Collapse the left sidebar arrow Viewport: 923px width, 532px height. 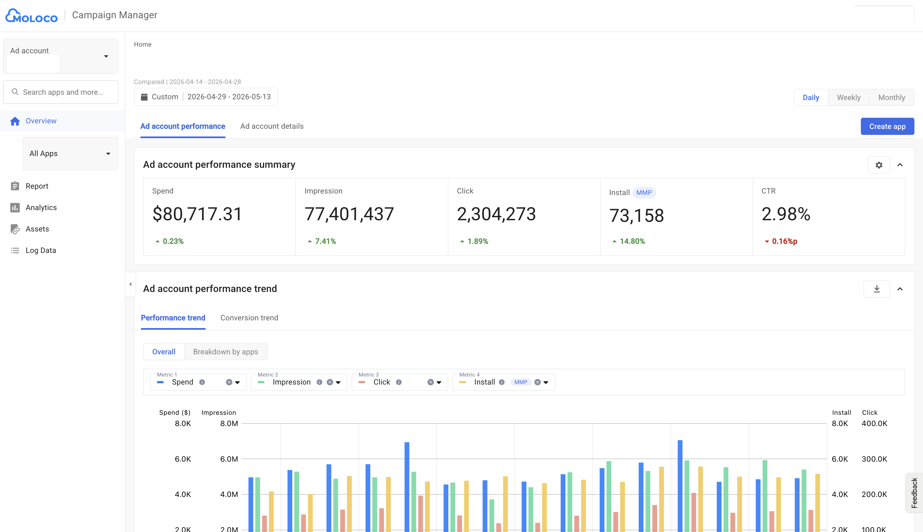pyautogui.click(x=131, y=284)
